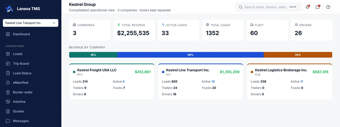The width and height of the screenshot is (340, 127).
Task: Click the Fleet truck icon
Action: click(252, 25)
